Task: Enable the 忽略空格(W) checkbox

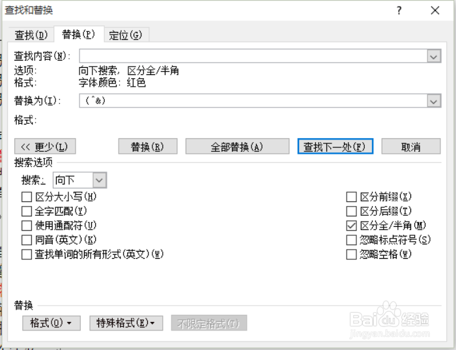Action: pos(351,255)
